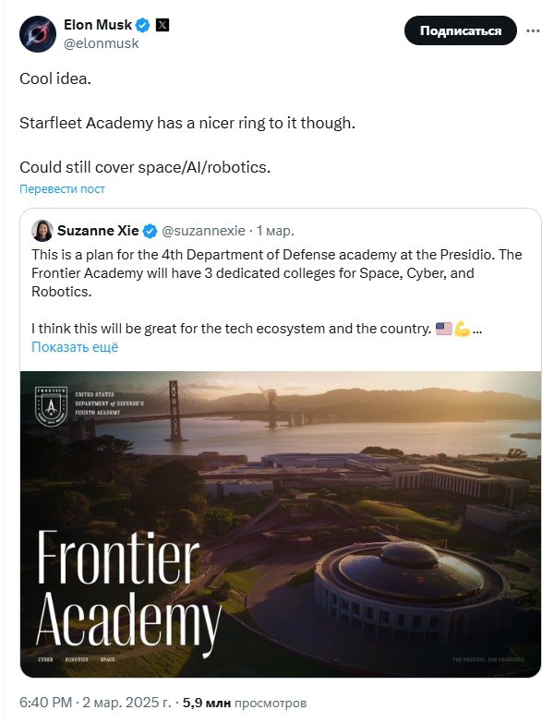Open the @elonmusk handle link
554x722 pixels.
click(x=101, y=42)
